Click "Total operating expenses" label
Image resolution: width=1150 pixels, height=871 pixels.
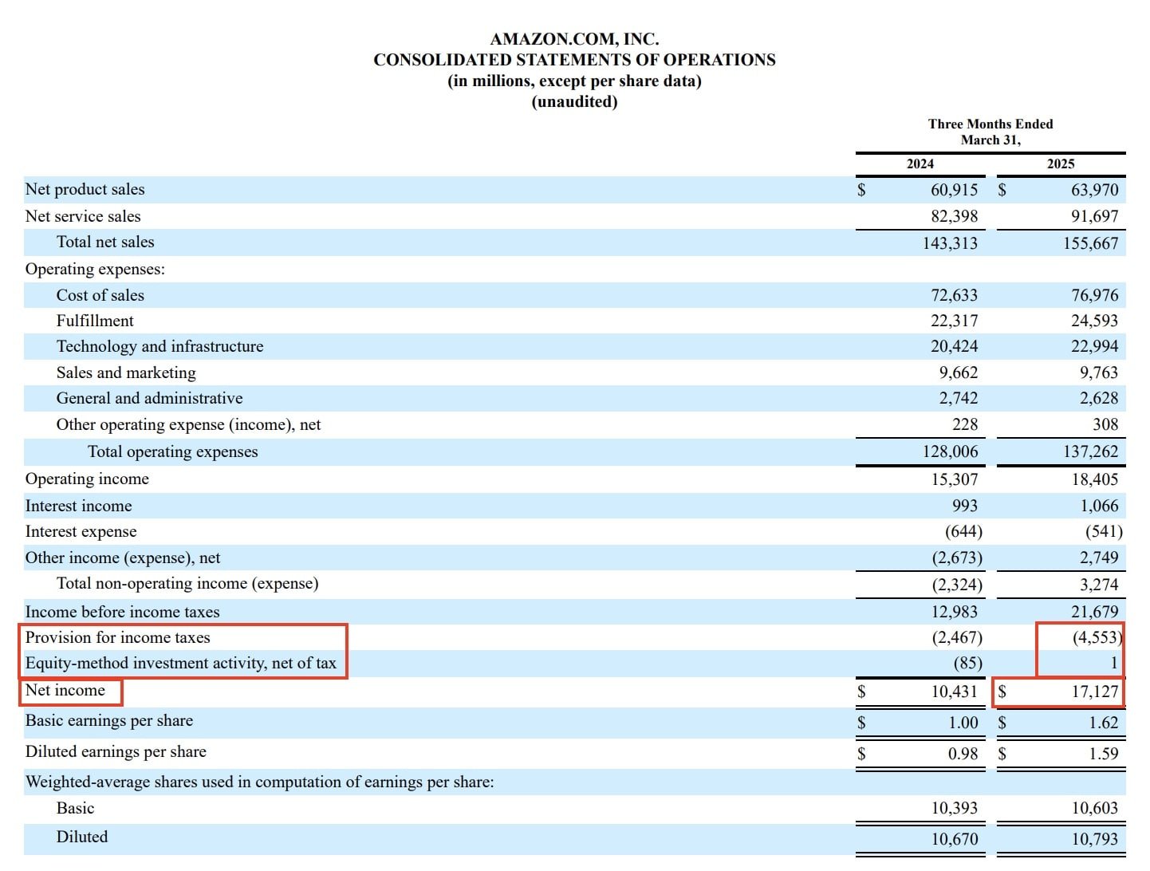click(173, 451)
